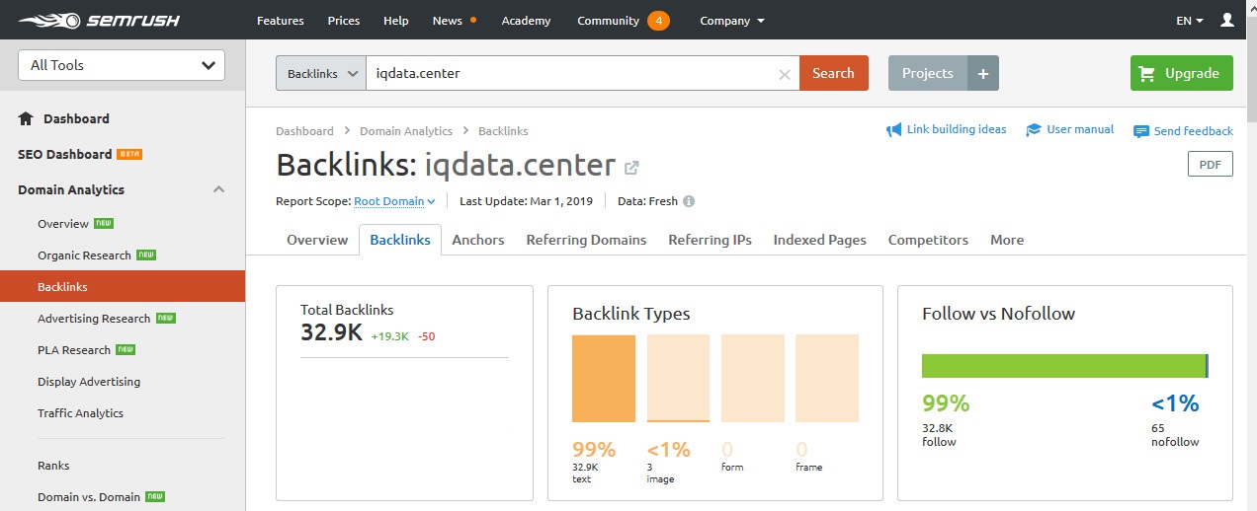This screenshot has width=1257, height=511.
Task: Open PLA Research in sidebar
Action: (x=74, y=350)
